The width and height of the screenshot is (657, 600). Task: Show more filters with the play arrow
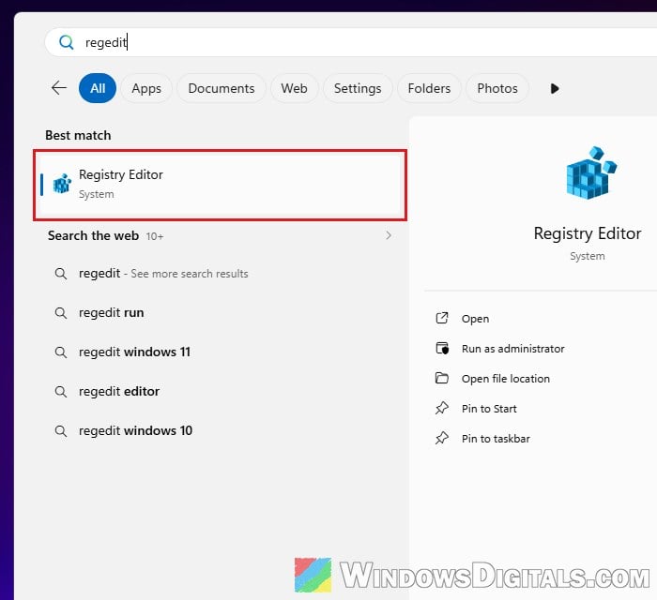555,89
